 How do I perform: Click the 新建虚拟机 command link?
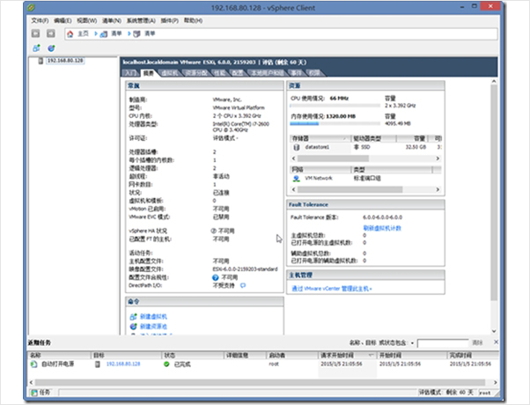153,317
